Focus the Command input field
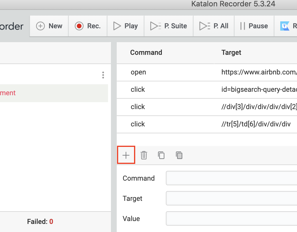The width and height of the screenshot is (297, 232). point(231,178)
